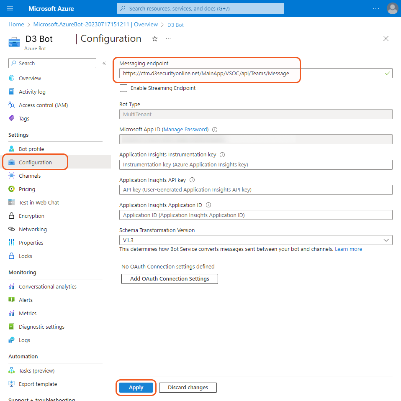
Task: Click the Activity log icon
Action: [12, 92]
